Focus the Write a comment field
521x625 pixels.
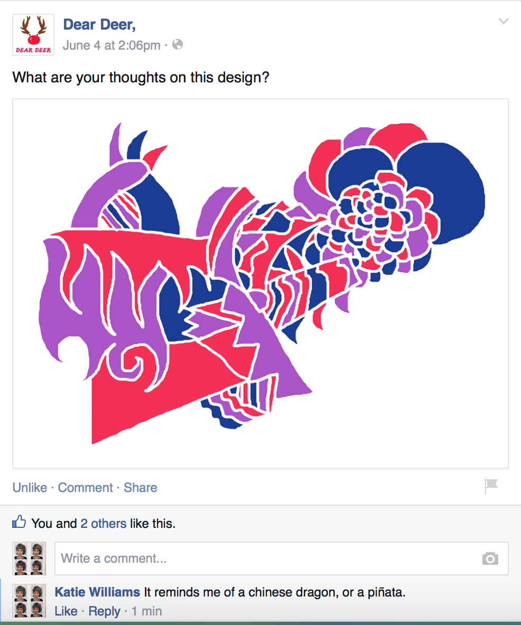coord(281,558)
